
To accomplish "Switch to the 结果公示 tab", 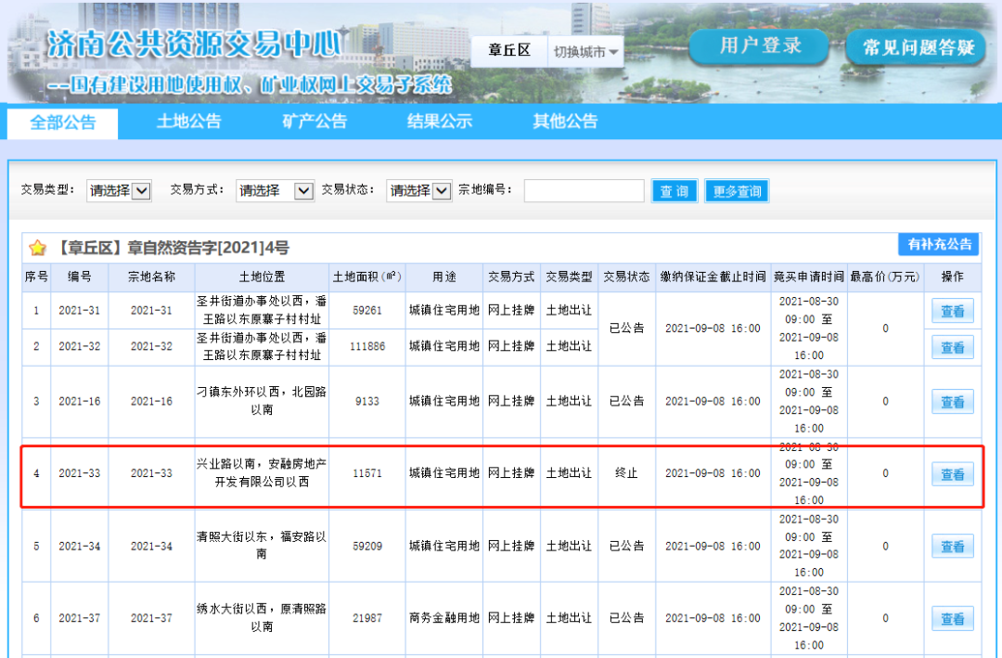I will pyautogui.click(x=440, y=122).
